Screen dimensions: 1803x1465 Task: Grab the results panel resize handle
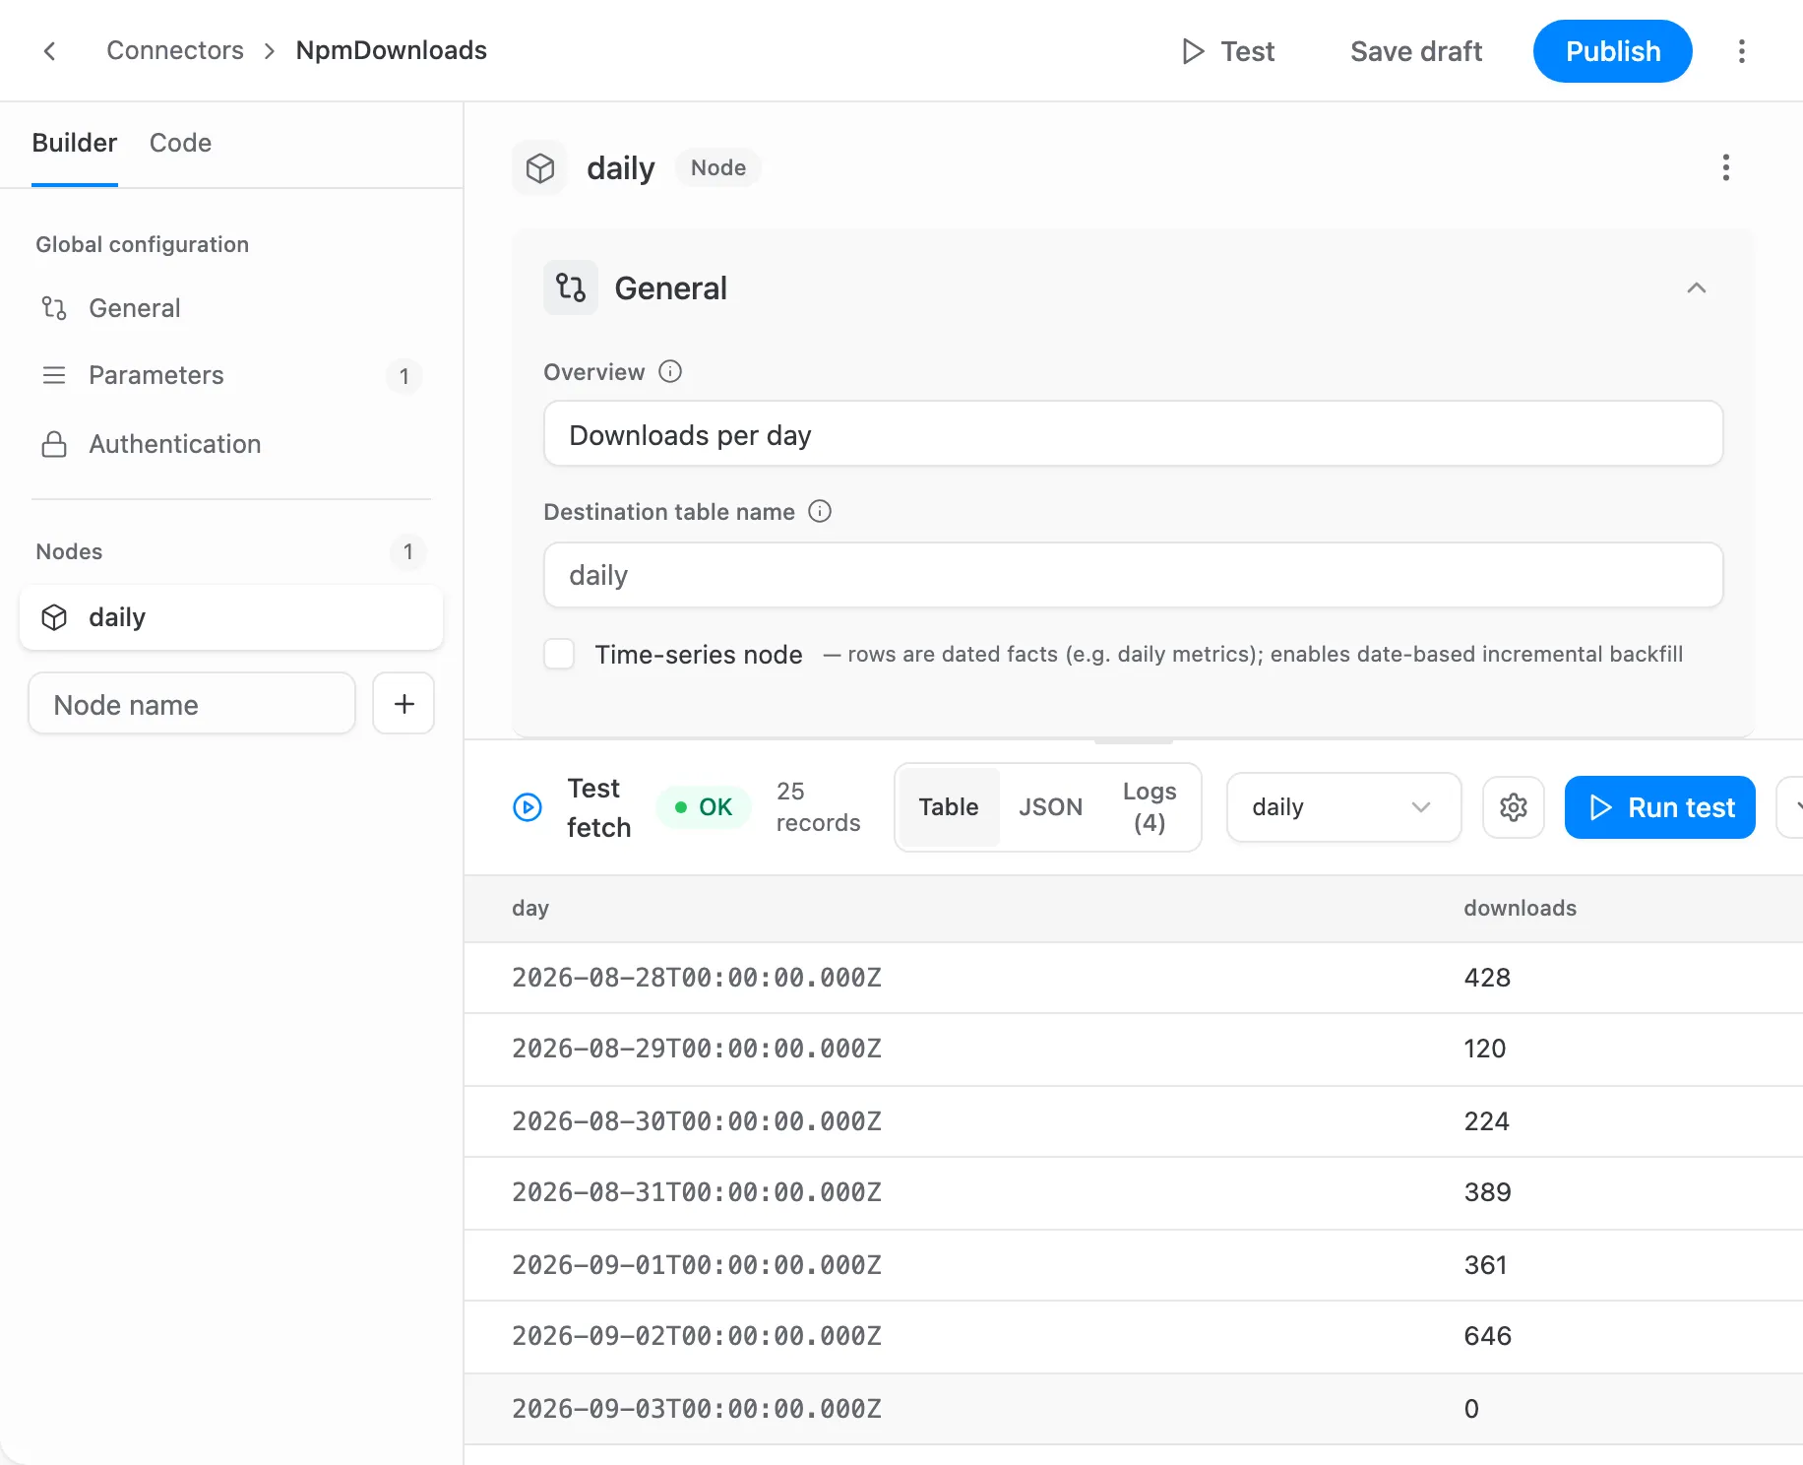point(1133,739)
